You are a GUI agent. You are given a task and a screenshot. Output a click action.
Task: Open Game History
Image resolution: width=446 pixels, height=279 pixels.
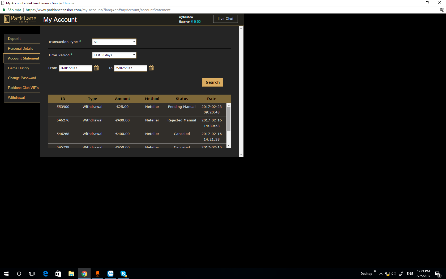22,68
